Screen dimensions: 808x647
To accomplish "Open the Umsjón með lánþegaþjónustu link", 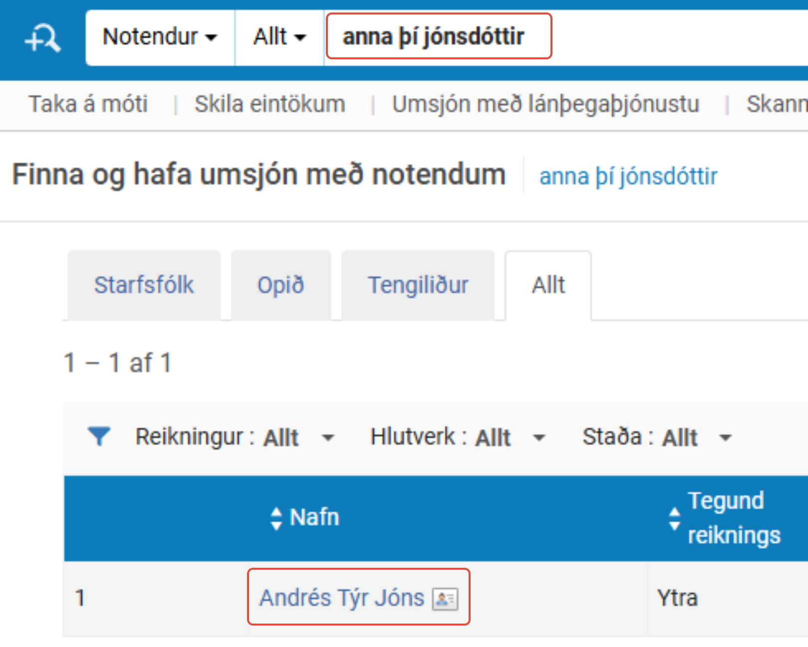I will pyautogui.click(x=545, y=104).
